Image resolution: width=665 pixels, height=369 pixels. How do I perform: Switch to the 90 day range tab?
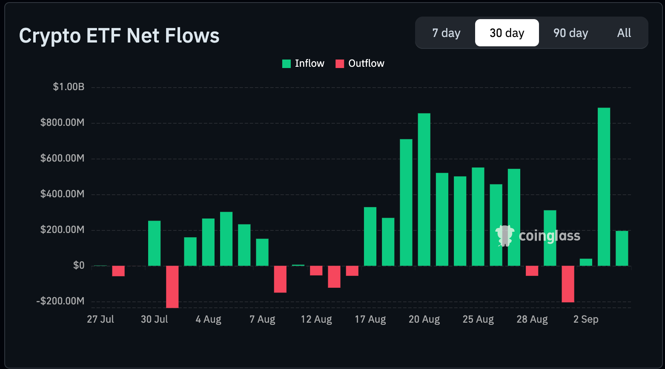click(x=570, y=33)
